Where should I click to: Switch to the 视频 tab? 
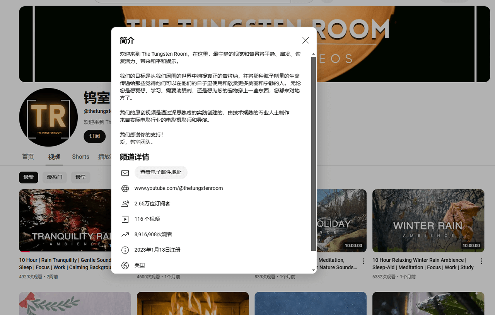pyautogui.click(x=54, y=157)
